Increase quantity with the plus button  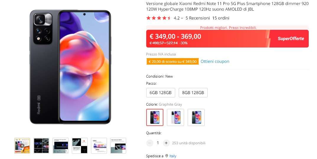point(166,143)
